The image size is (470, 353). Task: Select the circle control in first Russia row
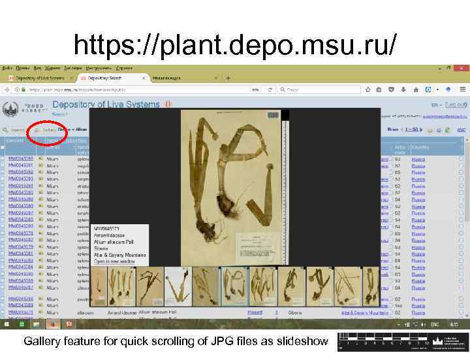pos(462,159)
